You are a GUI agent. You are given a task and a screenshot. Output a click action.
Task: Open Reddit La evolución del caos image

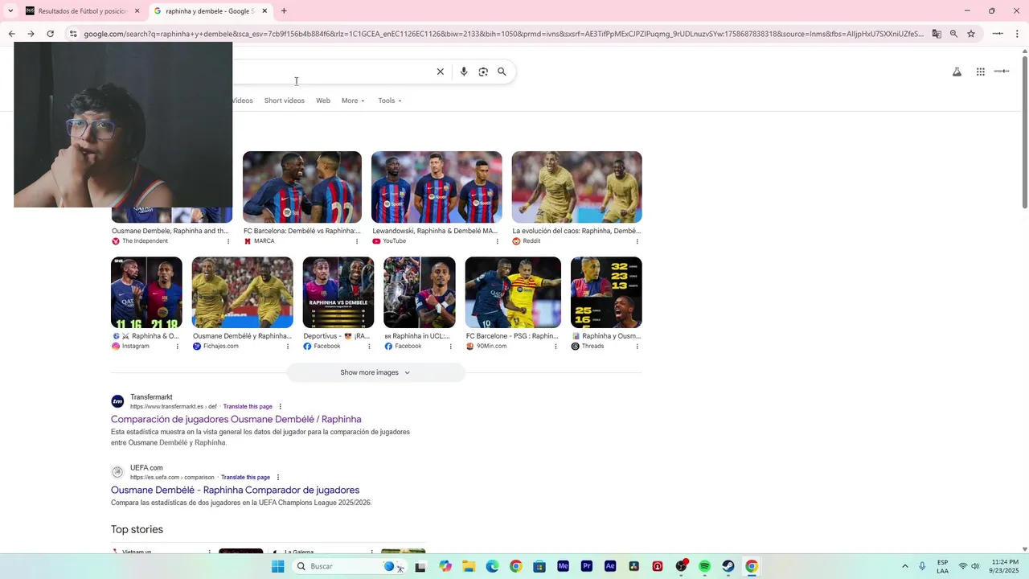pos(576,187)
